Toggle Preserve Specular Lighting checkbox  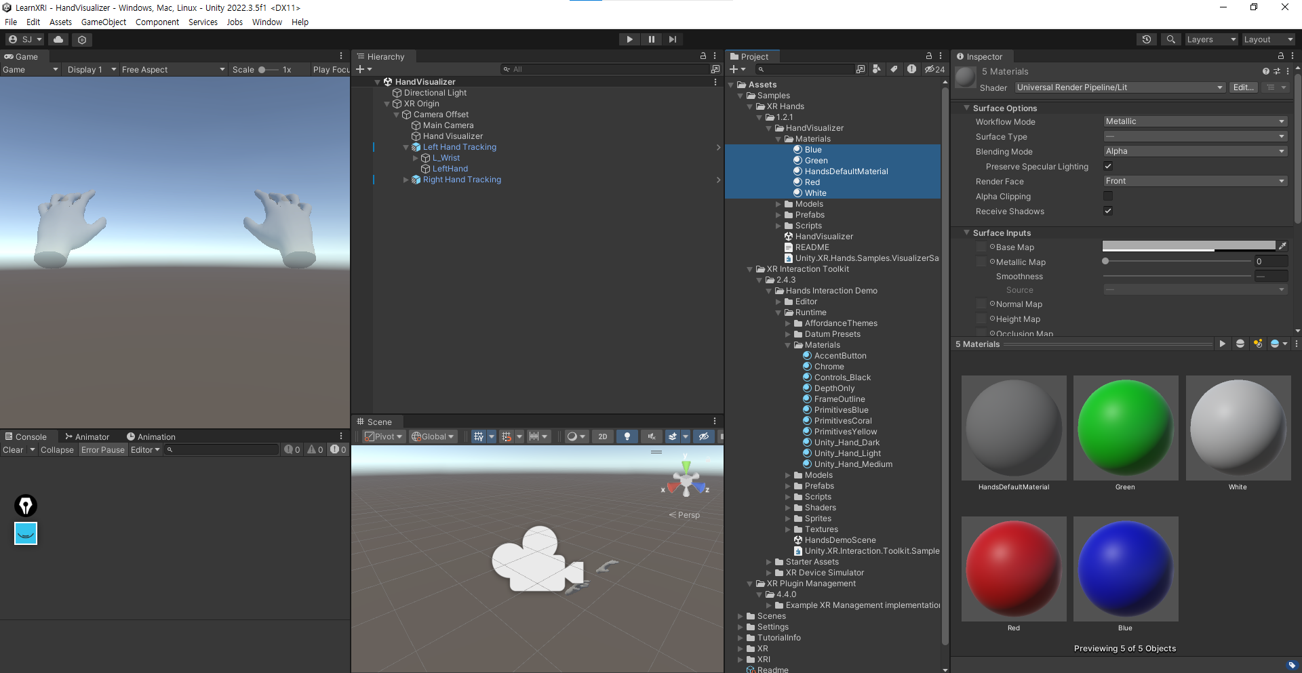[x=1108, y=166]
